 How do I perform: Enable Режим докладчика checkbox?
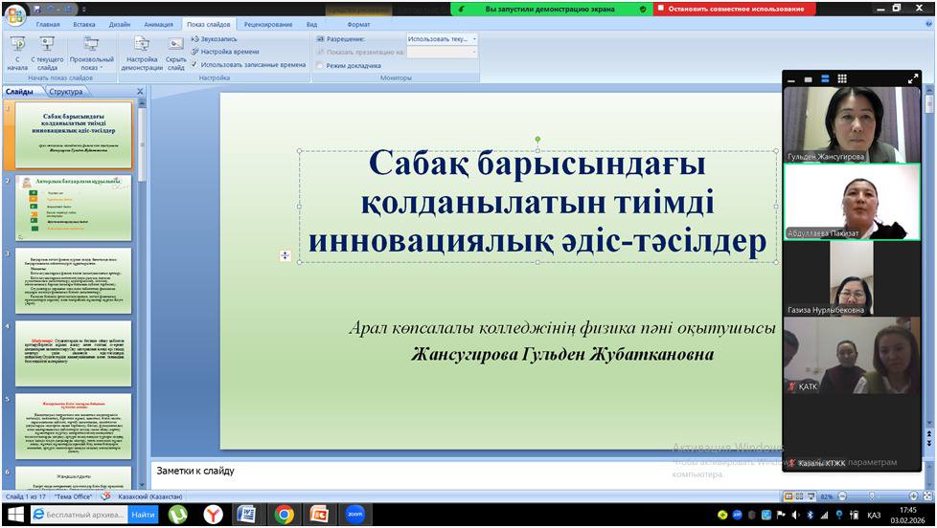(x=319, y=66)
